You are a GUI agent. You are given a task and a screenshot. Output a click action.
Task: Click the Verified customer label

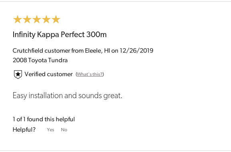[49, 74]
